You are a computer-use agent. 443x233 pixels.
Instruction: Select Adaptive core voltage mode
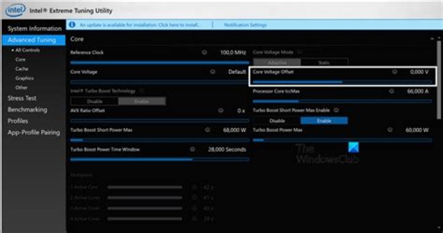[x=277, y=62]
